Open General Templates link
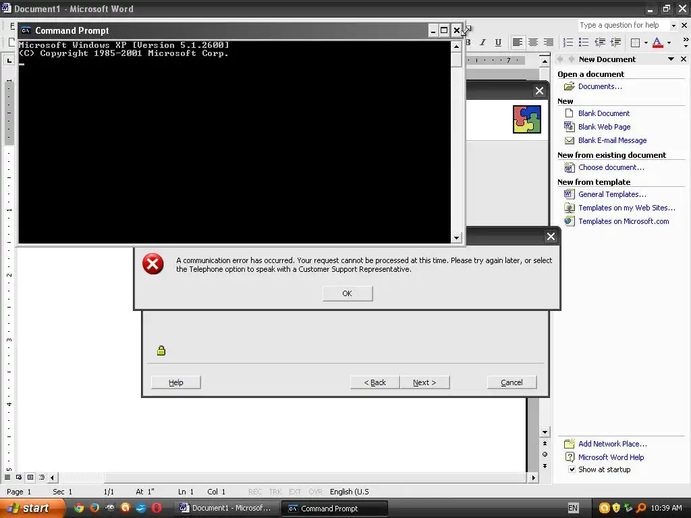The width and height of the screenshot is (691, 518). (612, 194)
